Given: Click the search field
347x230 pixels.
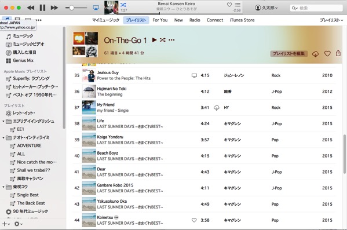Looking at the screenshot, I should pyautogui.click(x=316, y=8).
